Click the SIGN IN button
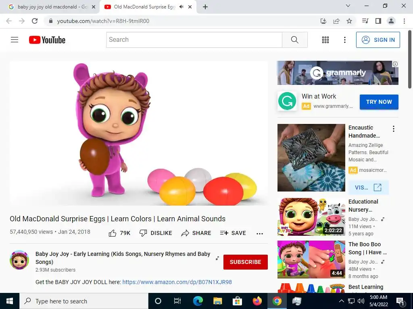 pyautogui.click(x=378, y=40)
